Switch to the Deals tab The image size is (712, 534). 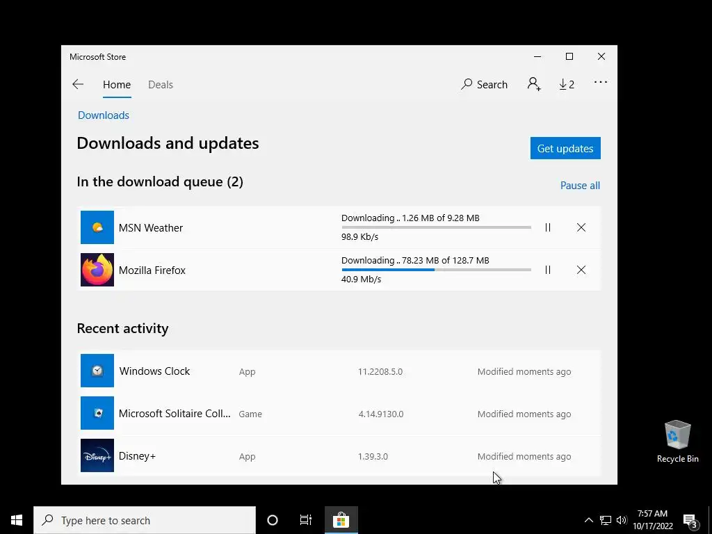coord(161,84)
